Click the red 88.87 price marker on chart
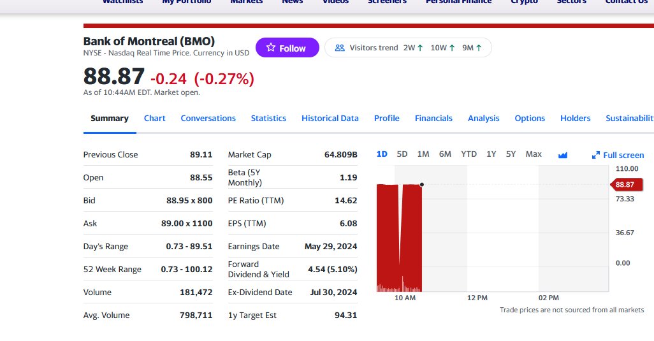Image resolution: width=654 pixels, height=341 pixels. click(626, 185)
